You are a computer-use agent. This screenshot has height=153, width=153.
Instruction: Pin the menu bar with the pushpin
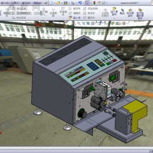(x=46, y=3)
